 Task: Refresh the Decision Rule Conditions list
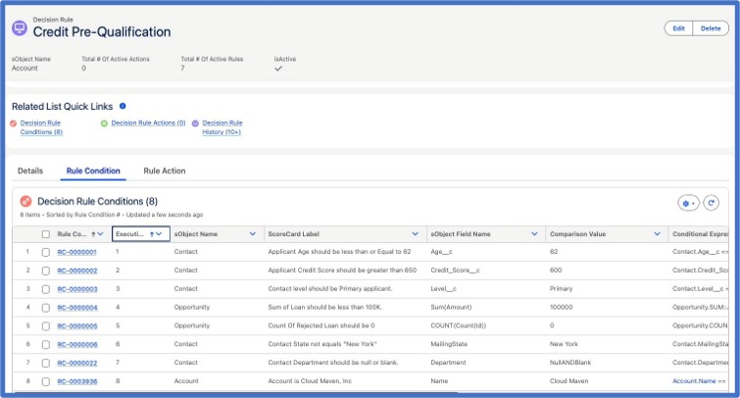(712, 203)
